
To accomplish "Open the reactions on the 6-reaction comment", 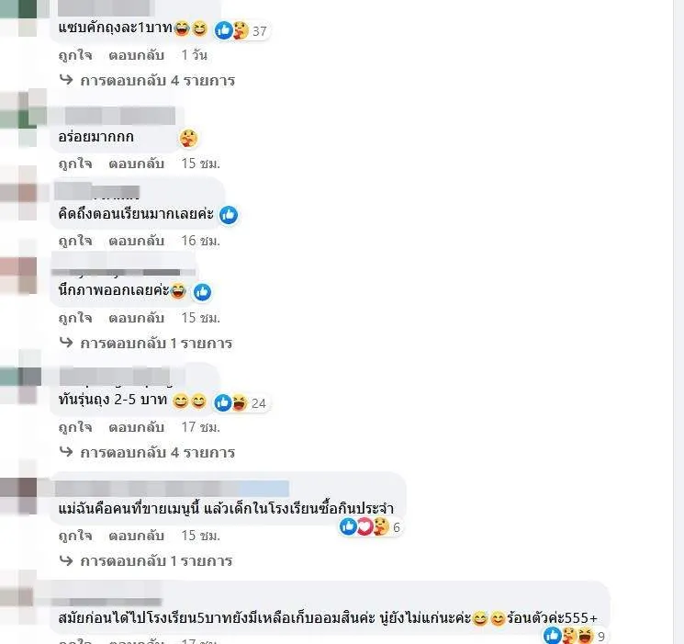I will (x=370, y=527).
